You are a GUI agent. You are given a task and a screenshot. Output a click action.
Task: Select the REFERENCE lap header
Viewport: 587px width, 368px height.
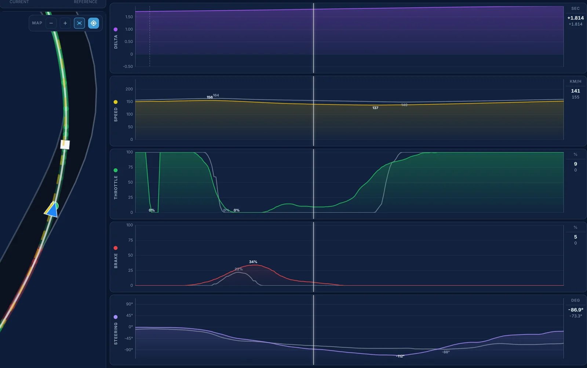coord(85,2)
